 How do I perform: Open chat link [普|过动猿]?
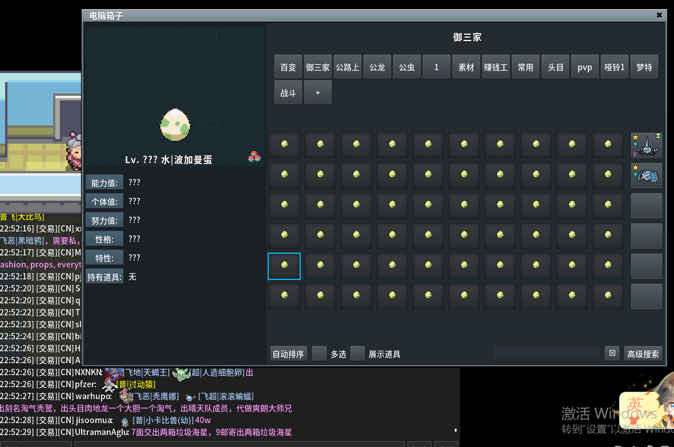[136, 384]
